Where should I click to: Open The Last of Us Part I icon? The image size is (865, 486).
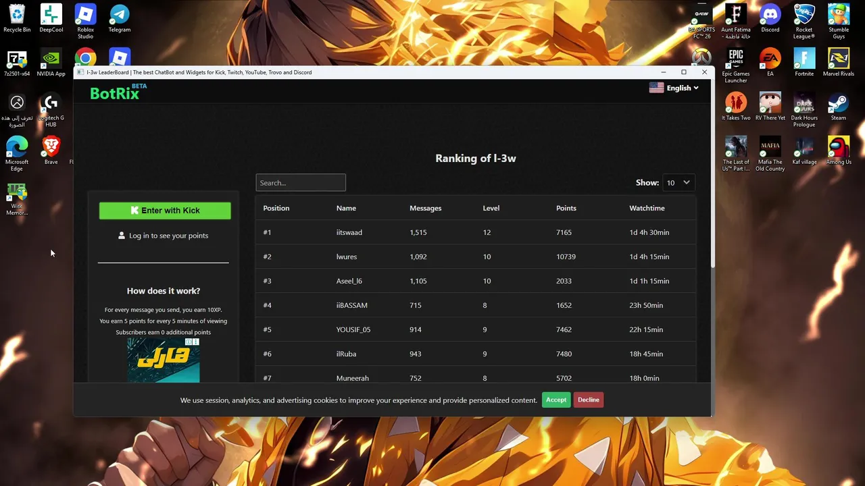736,154
